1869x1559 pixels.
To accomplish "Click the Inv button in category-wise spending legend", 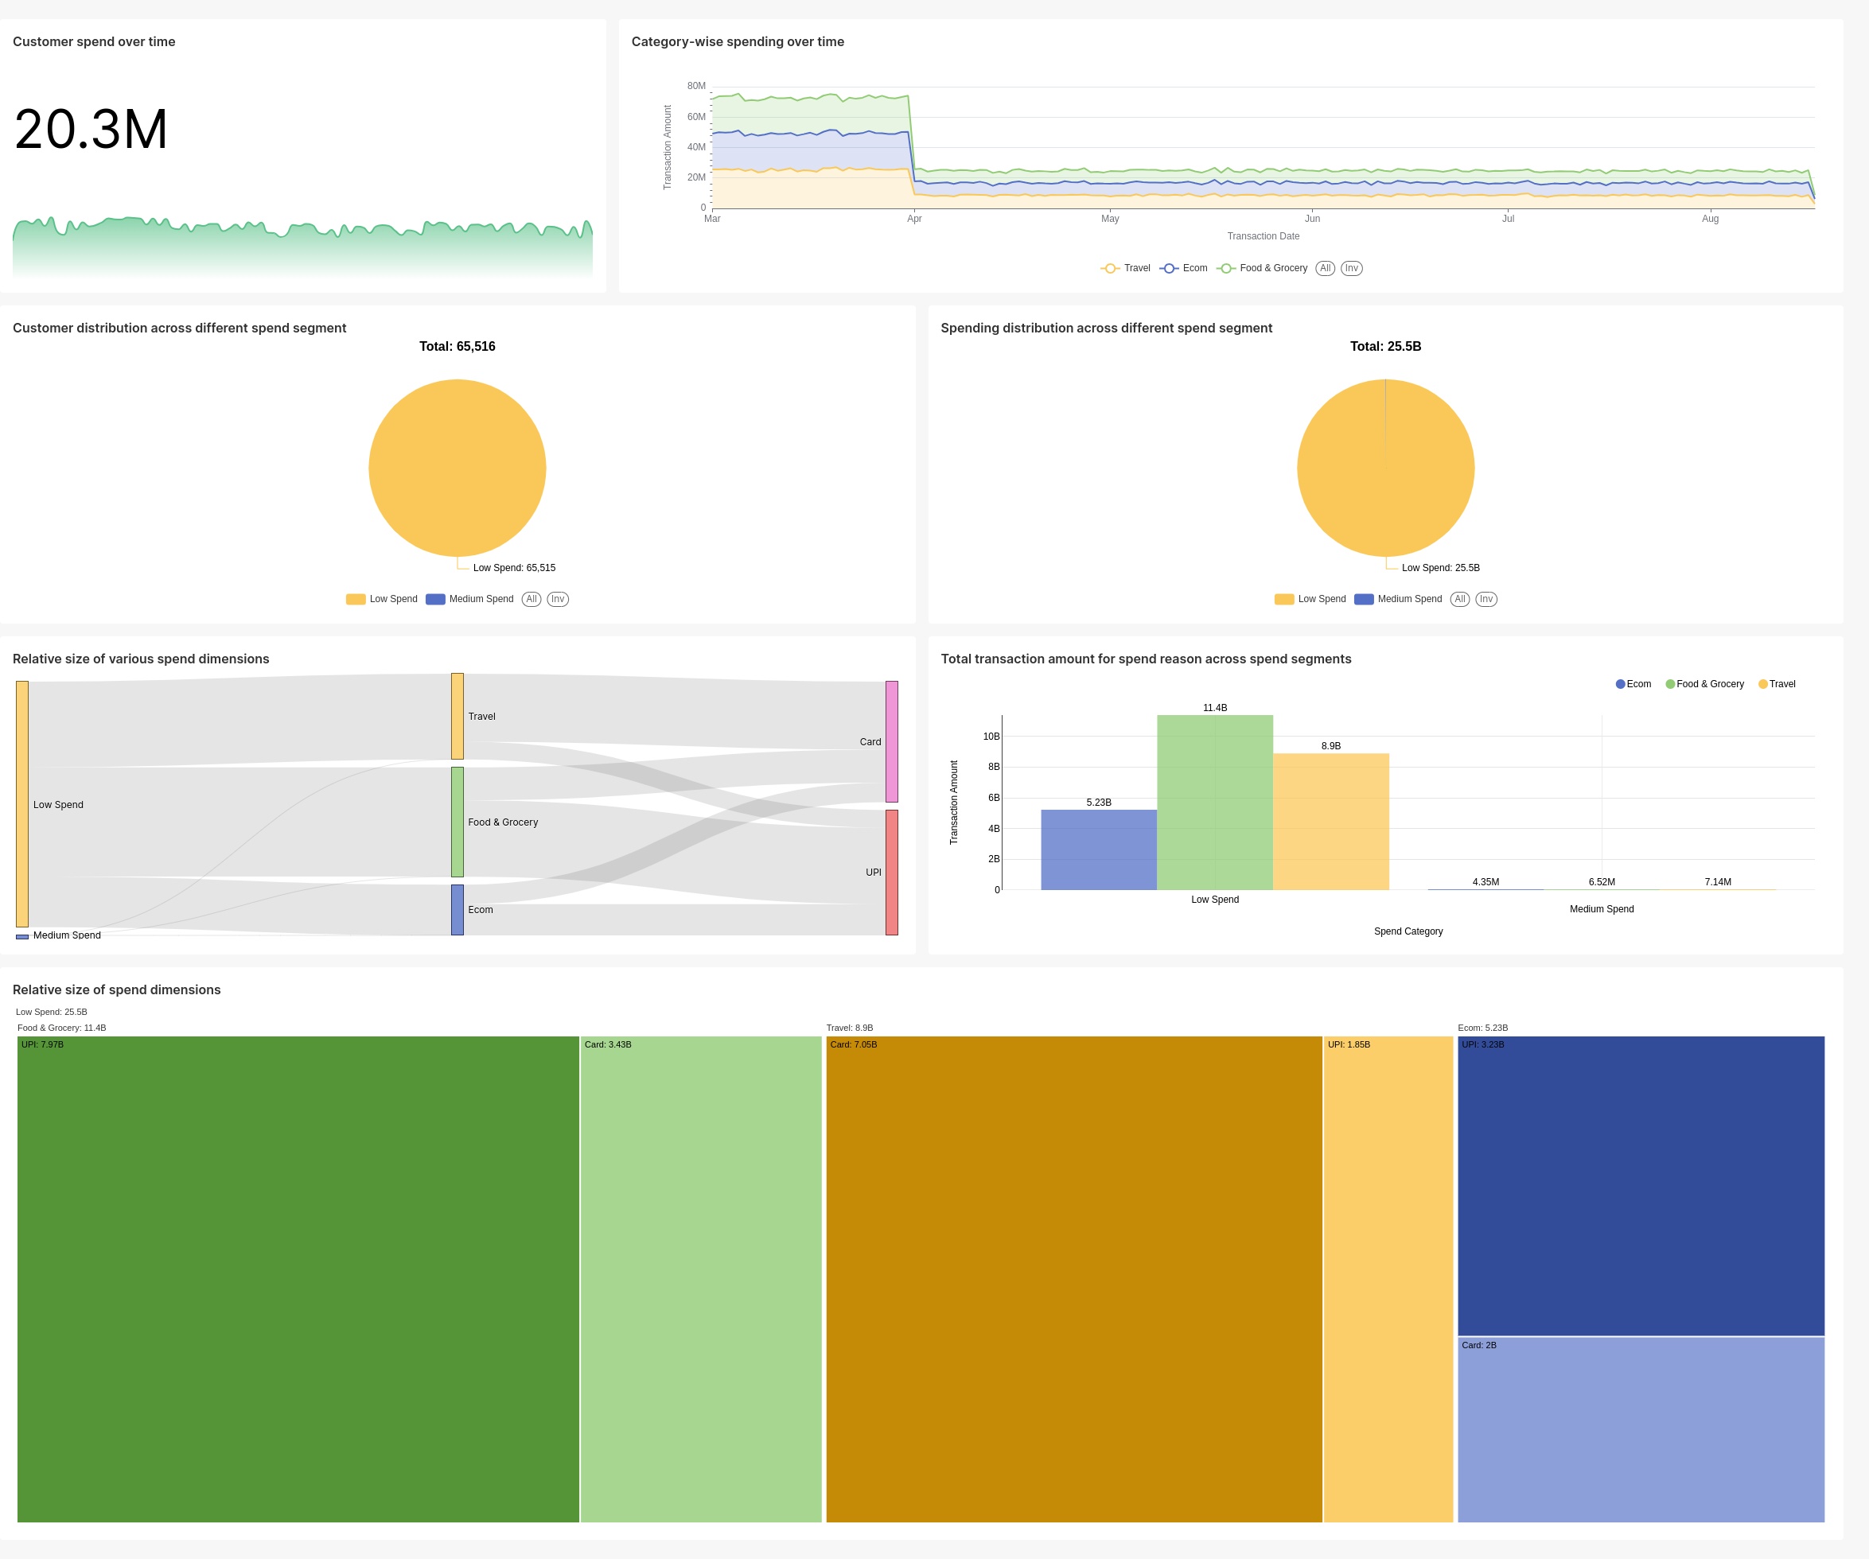I will pos(1351,268).
